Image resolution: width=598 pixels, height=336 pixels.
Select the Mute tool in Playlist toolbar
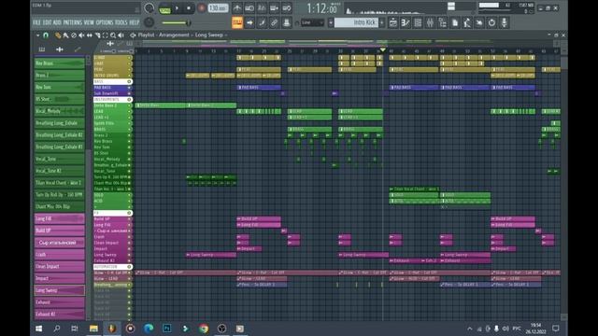(x=81, y=35)
